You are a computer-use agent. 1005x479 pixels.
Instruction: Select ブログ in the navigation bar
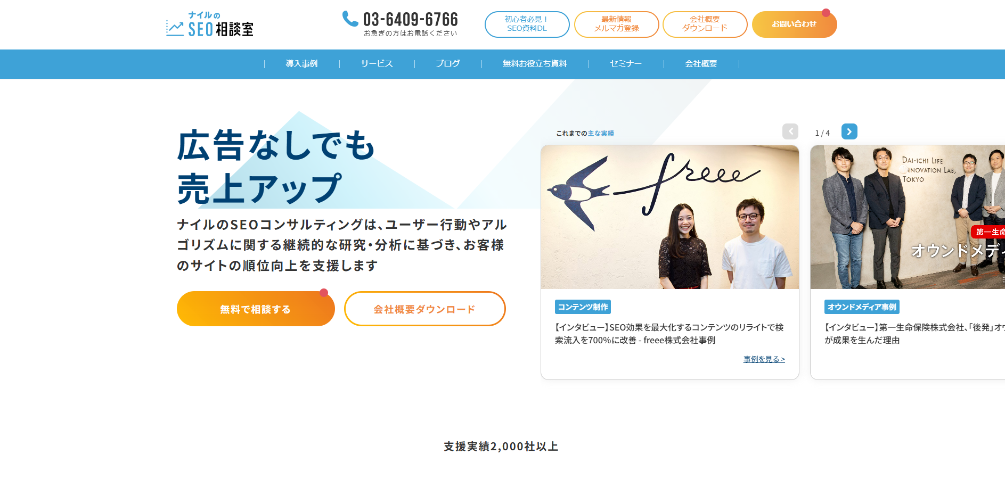point(448,64)
